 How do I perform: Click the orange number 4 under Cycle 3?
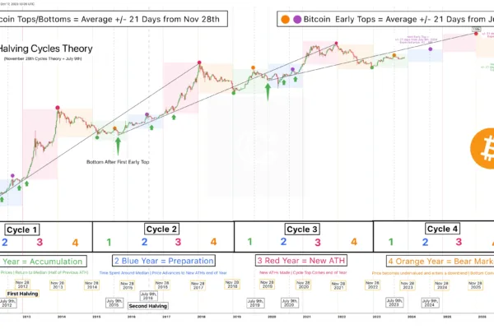pos(354,242)
